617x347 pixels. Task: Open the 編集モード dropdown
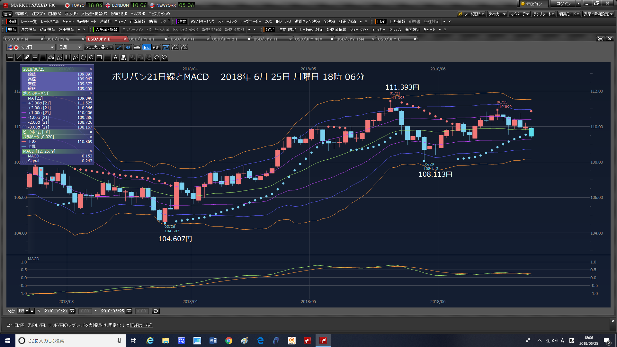click(x=569, y=14)
